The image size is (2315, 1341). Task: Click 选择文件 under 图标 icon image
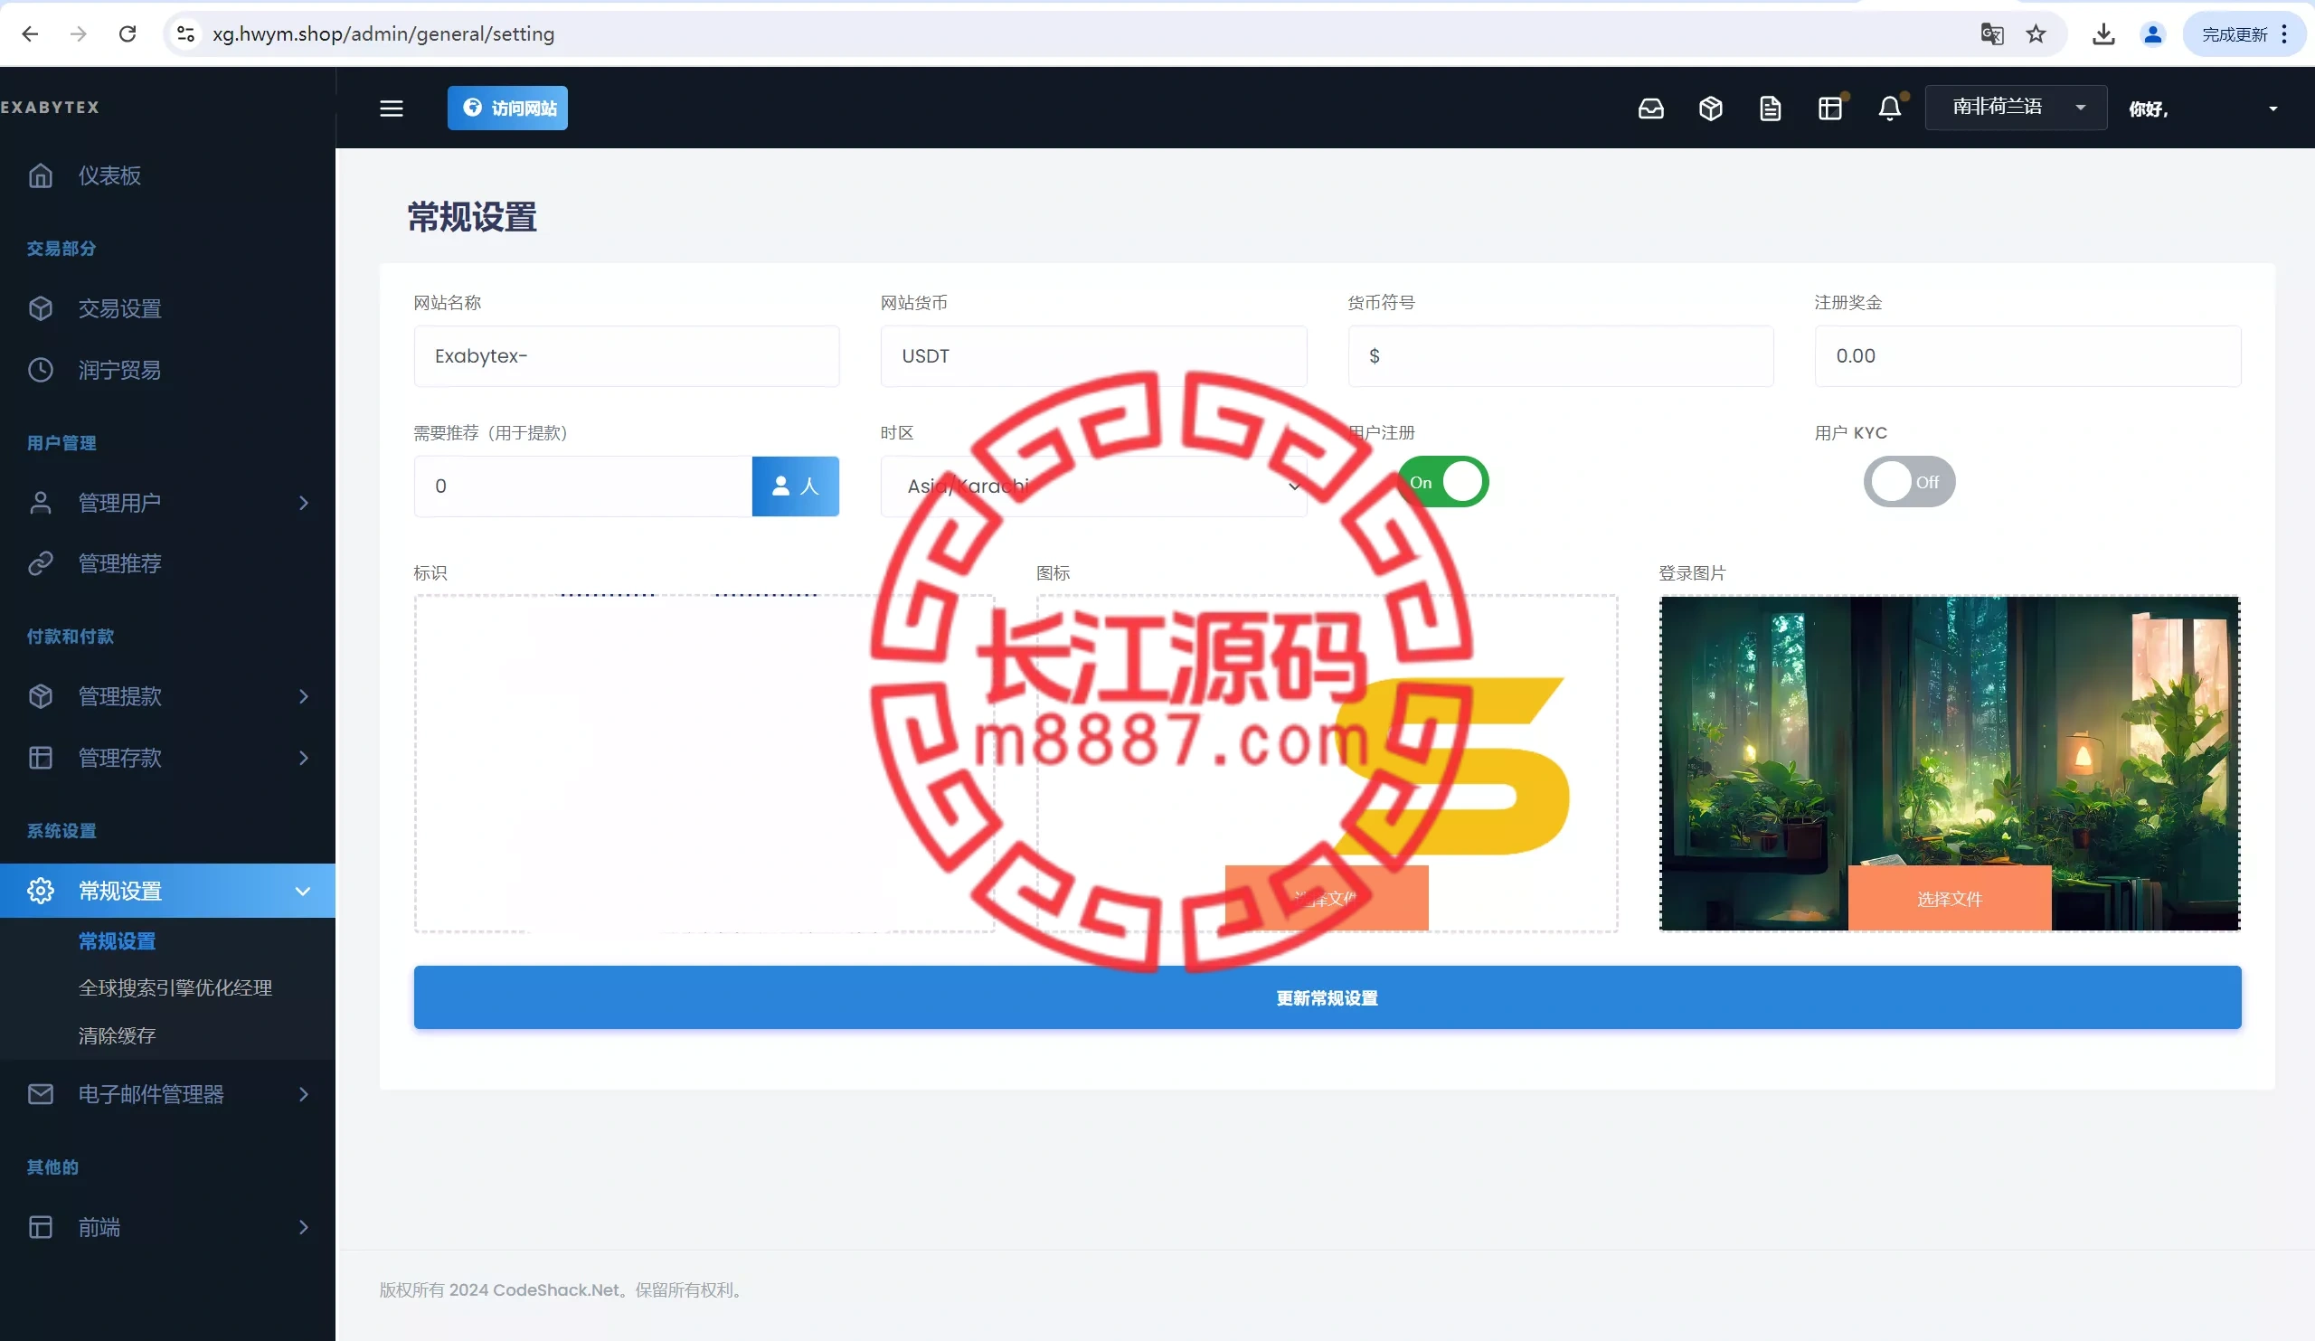(x=1327, y=898)
